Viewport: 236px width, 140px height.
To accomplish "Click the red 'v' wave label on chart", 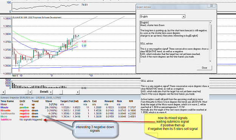I will pos(19,70).
